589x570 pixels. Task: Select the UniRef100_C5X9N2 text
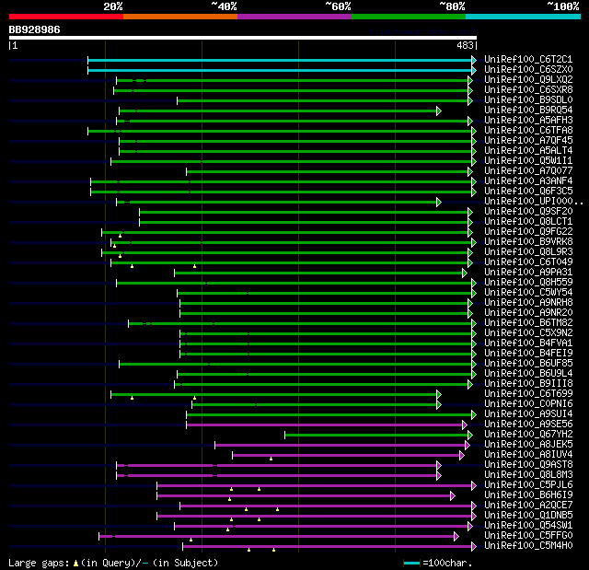coord(528,333)
